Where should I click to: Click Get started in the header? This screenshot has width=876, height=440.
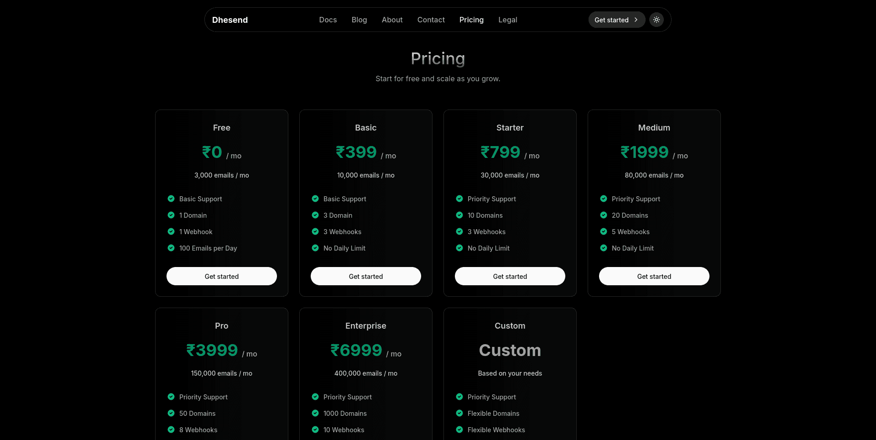(x=612, y=20)
